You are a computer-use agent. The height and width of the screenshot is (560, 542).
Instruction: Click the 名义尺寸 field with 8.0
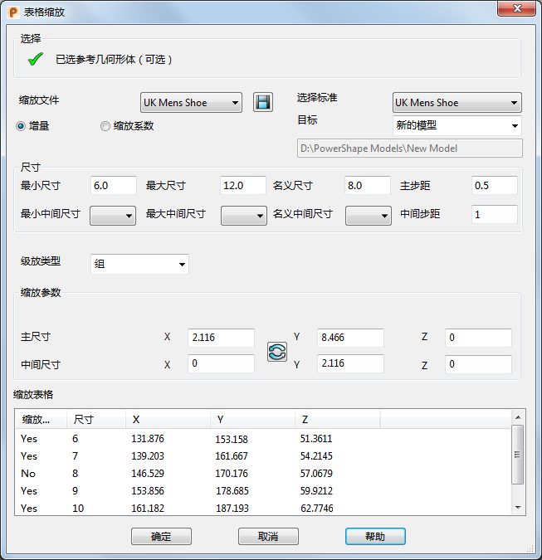point(368,185)
